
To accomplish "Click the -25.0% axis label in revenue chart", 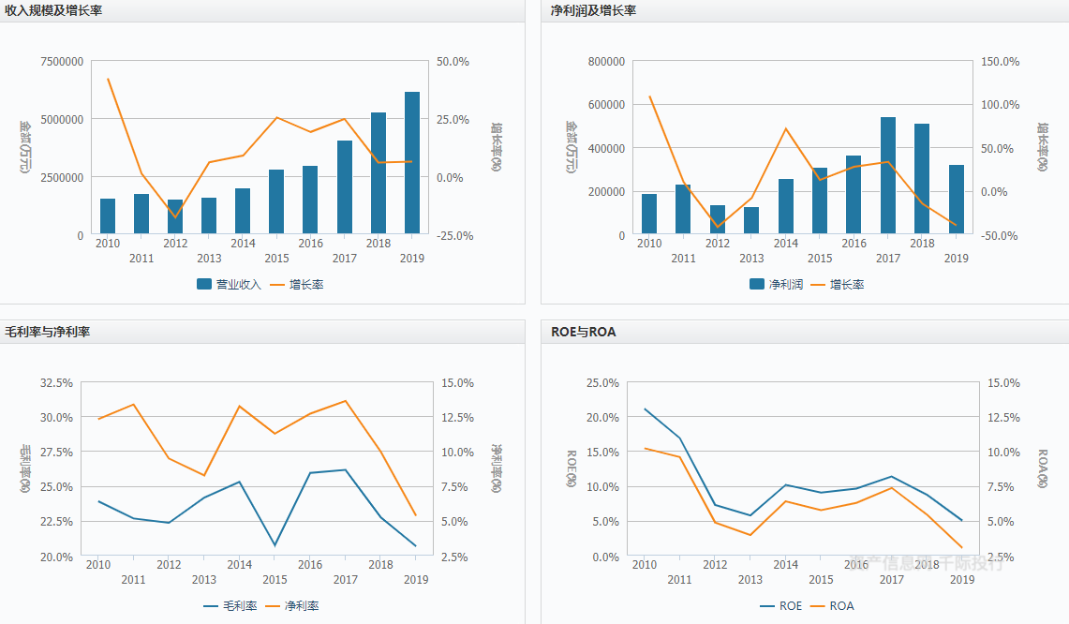I will [x=454, y=235].
